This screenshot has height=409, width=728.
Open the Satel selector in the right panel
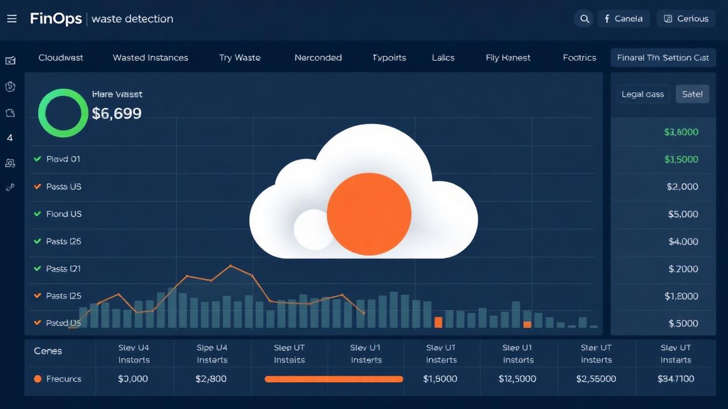click(692, 94)
